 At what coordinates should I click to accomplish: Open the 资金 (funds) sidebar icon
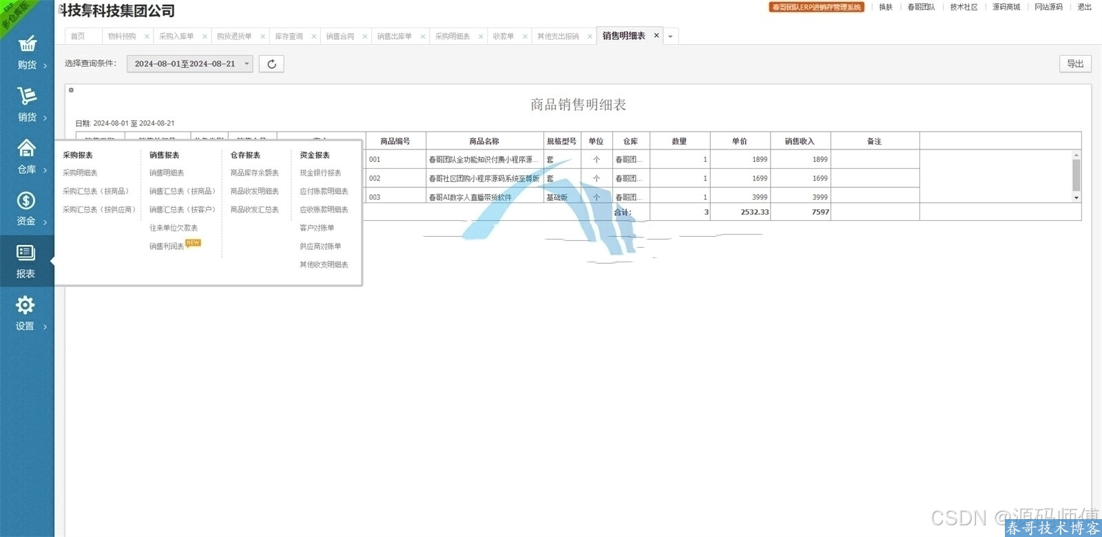point(27,209)
